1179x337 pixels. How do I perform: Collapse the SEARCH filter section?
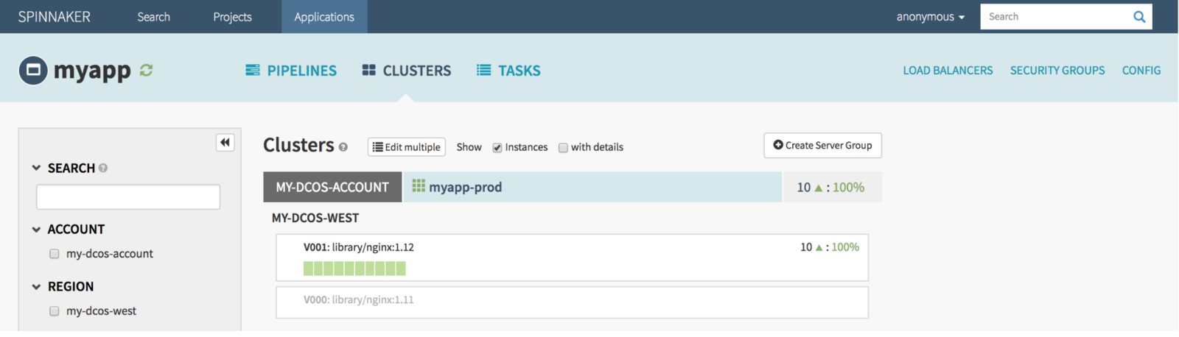36,168
